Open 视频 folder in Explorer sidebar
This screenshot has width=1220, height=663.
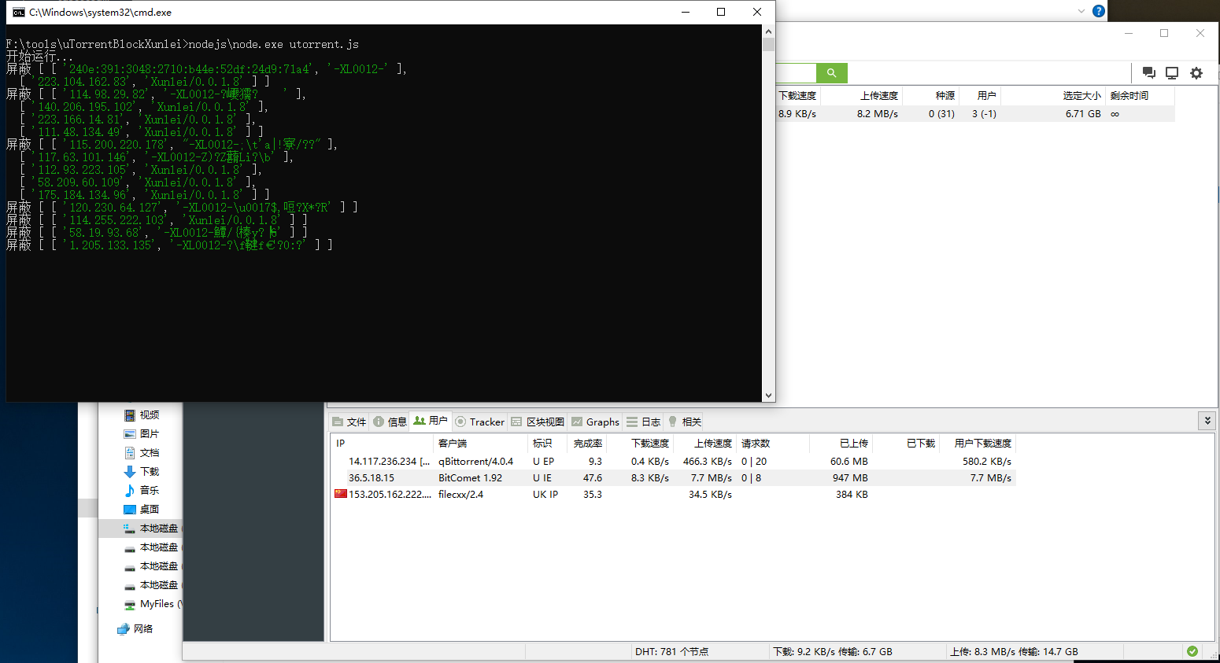point(142,415)
